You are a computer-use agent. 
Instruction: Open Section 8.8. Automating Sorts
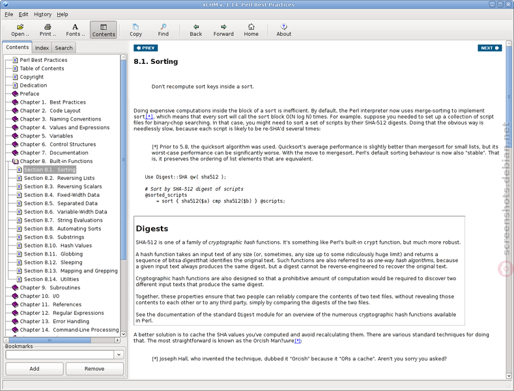pyautogui.click(x=63, y=229)
